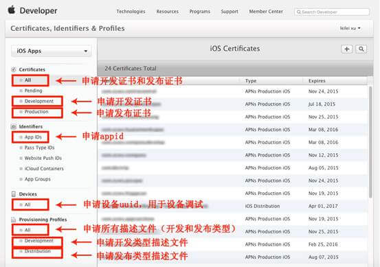Add a new certificate with plus button
The height and width of the screenshot is (267, 380).
point(347,49)
